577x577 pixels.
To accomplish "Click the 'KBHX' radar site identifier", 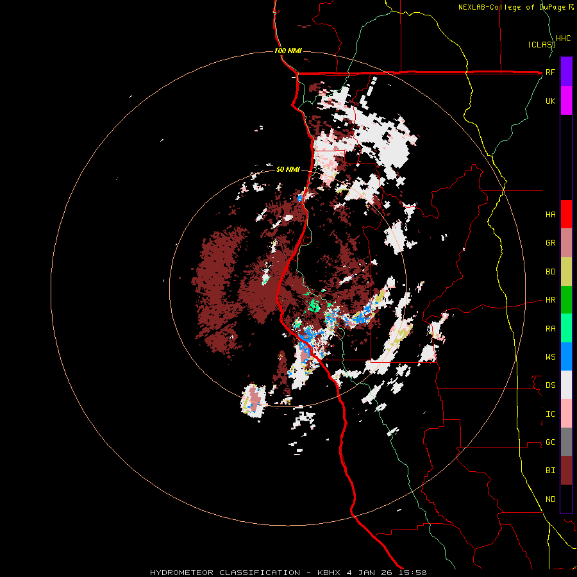I will (x=329, y=573).
